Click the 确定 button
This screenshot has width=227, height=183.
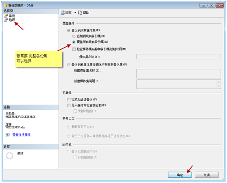(180, 175)
